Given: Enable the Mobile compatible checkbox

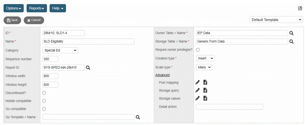Looking at the screenshot, I should click(x=44, y=101).
